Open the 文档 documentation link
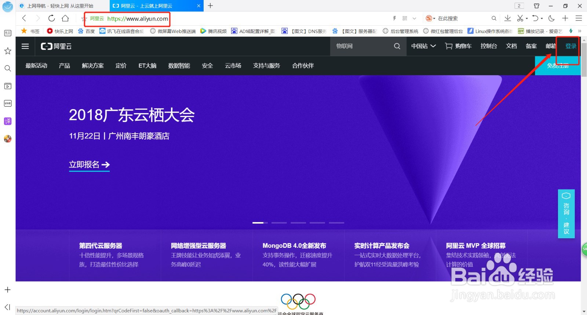Image resolution: width=587 pixels, height=315 pixels. click(511, 46)
